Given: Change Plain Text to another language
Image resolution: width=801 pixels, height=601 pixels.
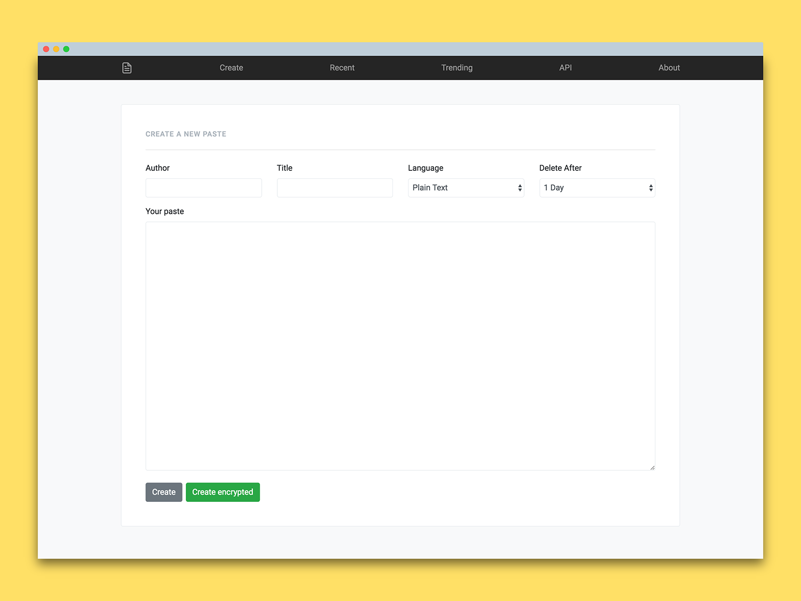Looking at the screenshot, I should (466, 188).
